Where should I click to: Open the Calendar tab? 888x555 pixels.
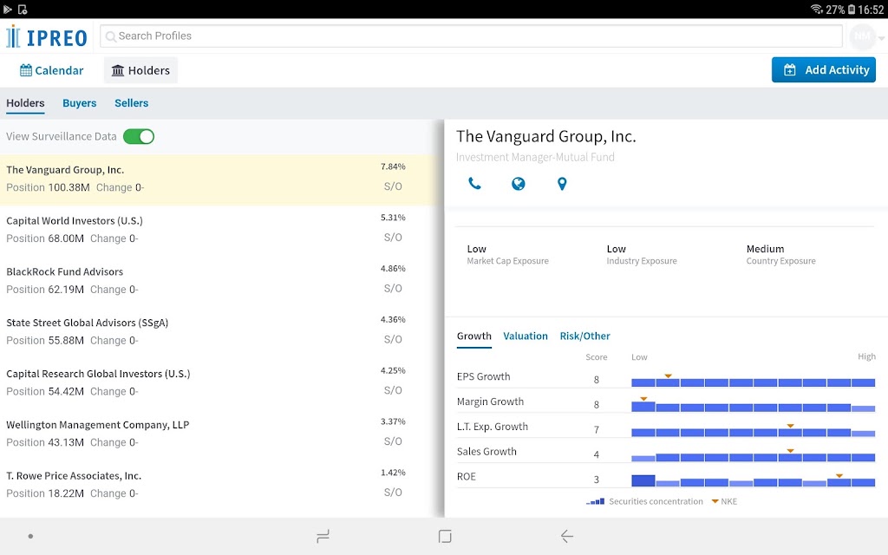pyautogui.click(x=51, y=70)
